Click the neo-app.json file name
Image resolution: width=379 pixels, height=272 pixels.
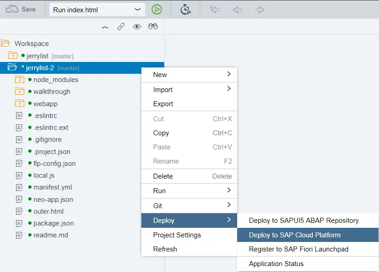pos(53,200)
